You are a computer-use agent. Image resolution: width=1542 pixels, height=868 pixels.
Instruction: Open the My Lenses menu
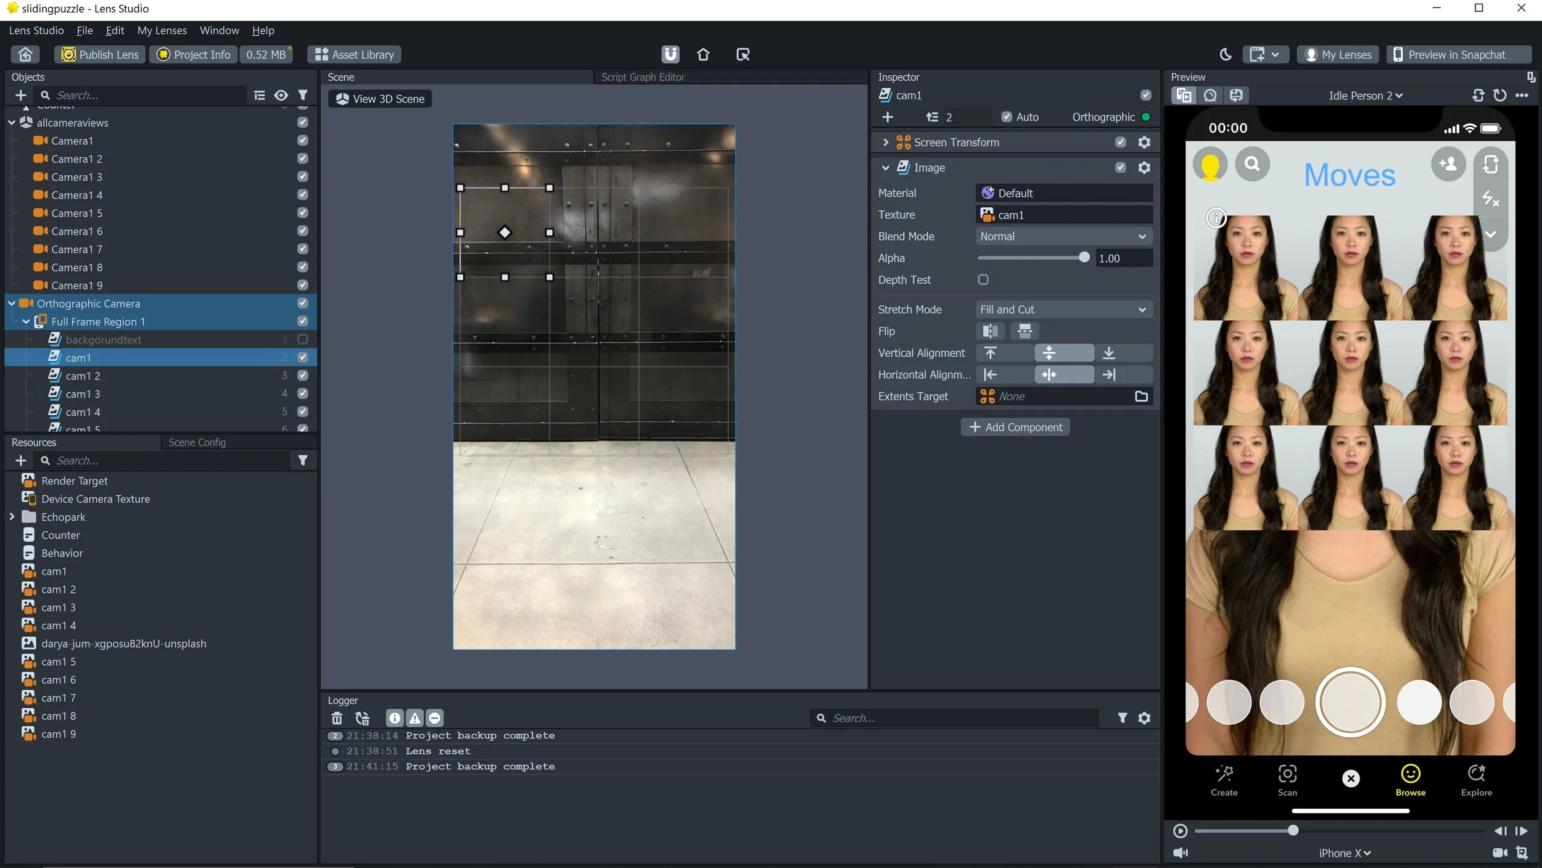pos(162,30)
